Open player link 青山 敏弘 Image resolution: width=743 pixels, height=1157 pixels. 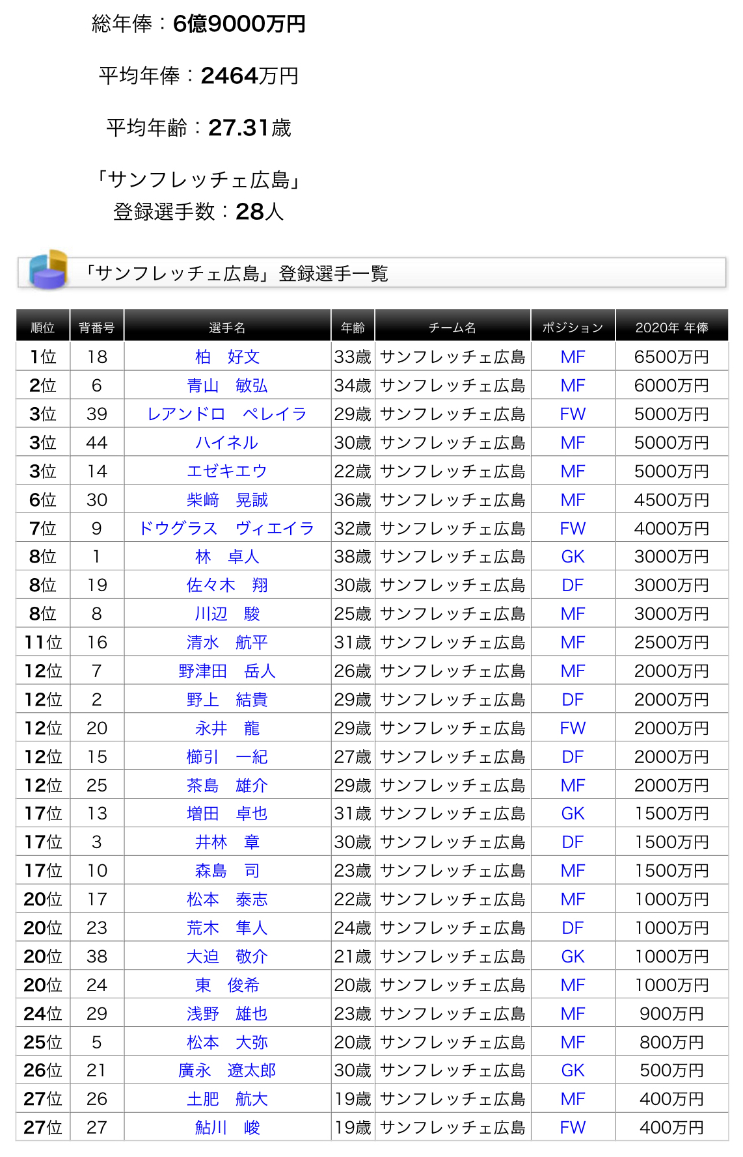pyautogui.click(x=227, y=386)
